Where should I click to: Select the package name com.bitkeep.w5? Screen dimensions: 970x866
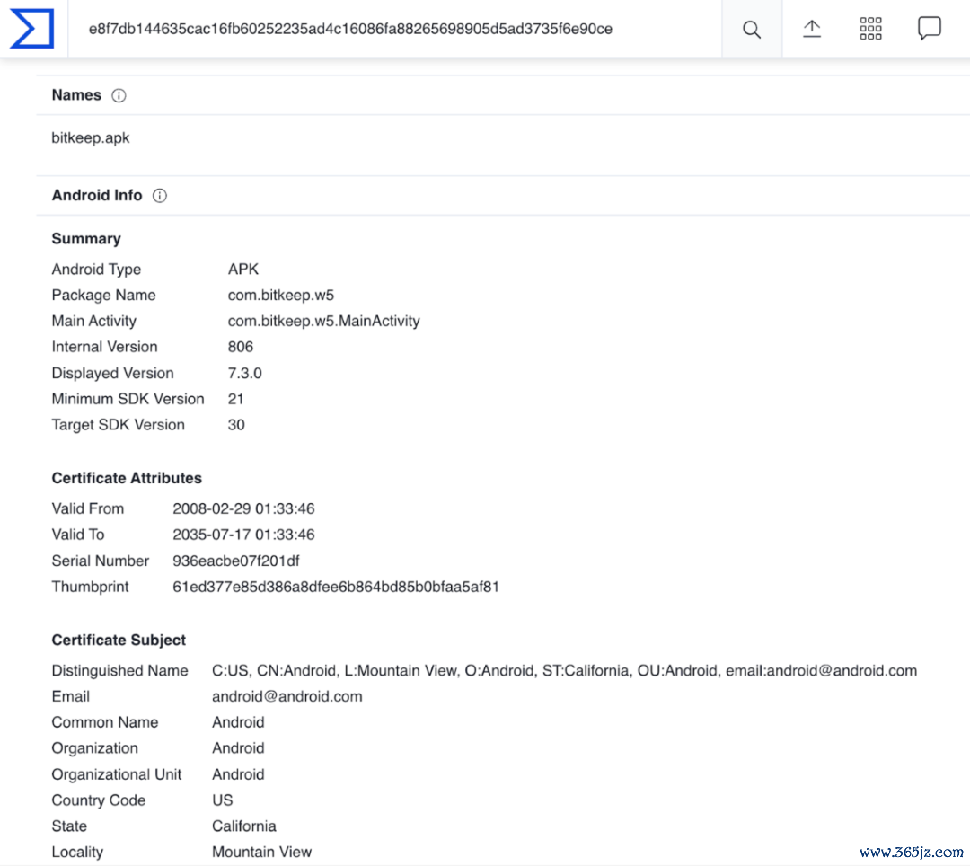pos(281,295)
